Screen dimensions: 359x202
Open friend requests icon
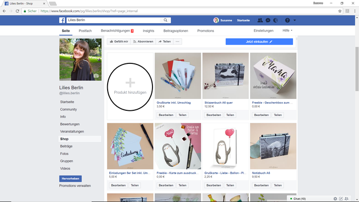[x=260, y=20]
